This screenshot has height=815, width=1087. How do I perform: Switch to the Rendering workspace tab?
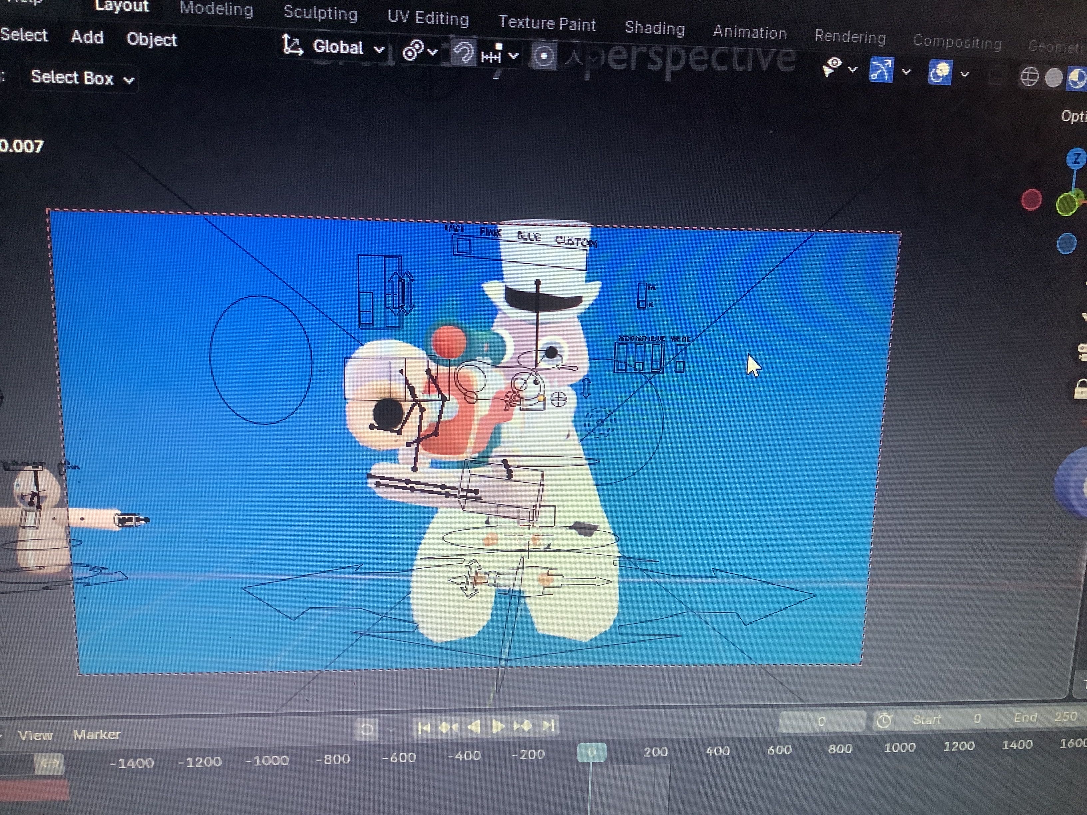click(x=850, y=37)
